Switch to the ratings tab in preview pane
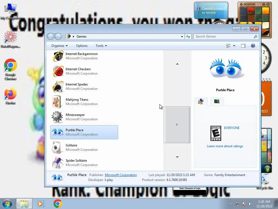This screenshot has height=209, width=278. pyautogui.click(x=201, y=102)
